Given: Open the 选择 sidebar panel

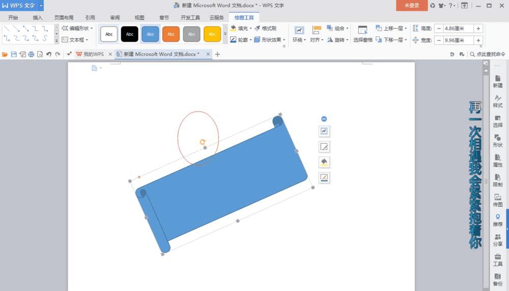Looking at the screenshot, I should (498, 121).
